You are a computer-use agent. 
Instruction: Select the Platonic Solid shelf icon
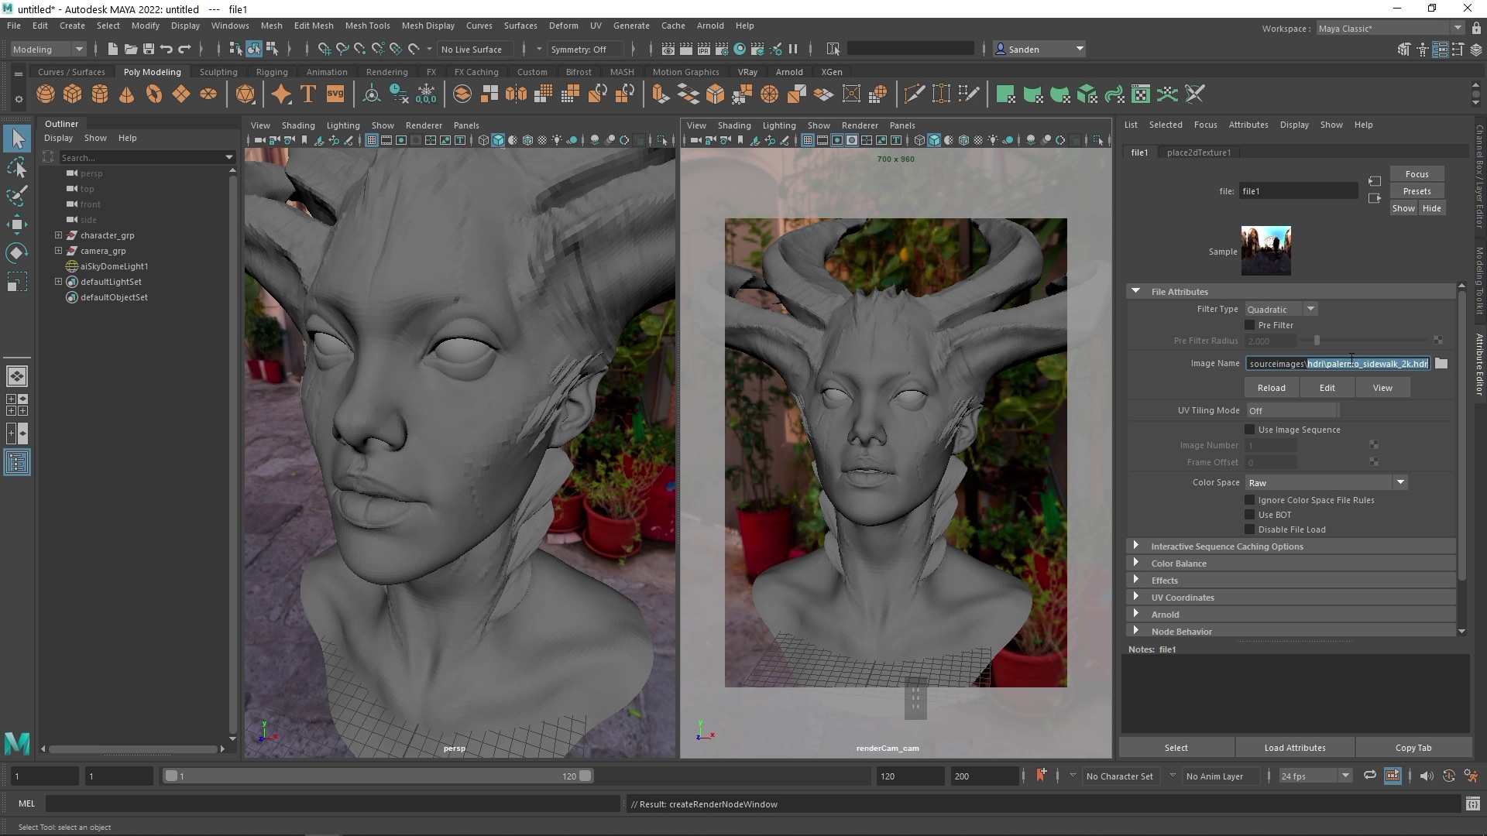pos(246,94)
